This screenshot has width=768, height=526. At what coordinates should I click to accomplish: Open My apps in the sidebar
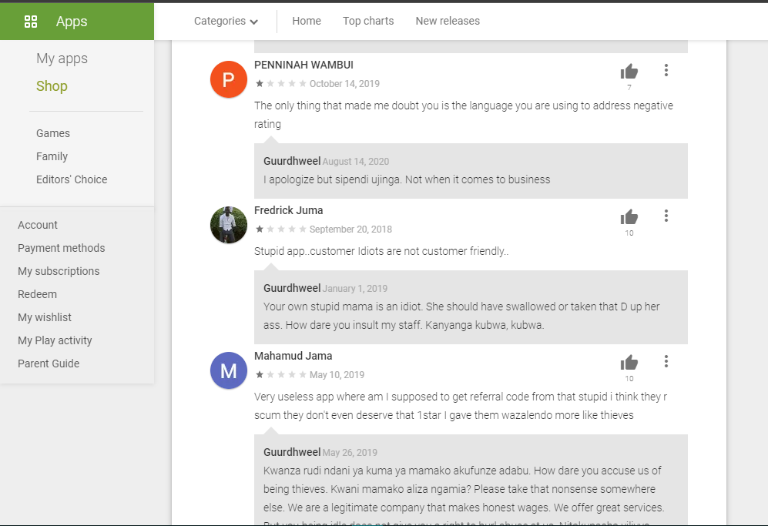[62, 59]
